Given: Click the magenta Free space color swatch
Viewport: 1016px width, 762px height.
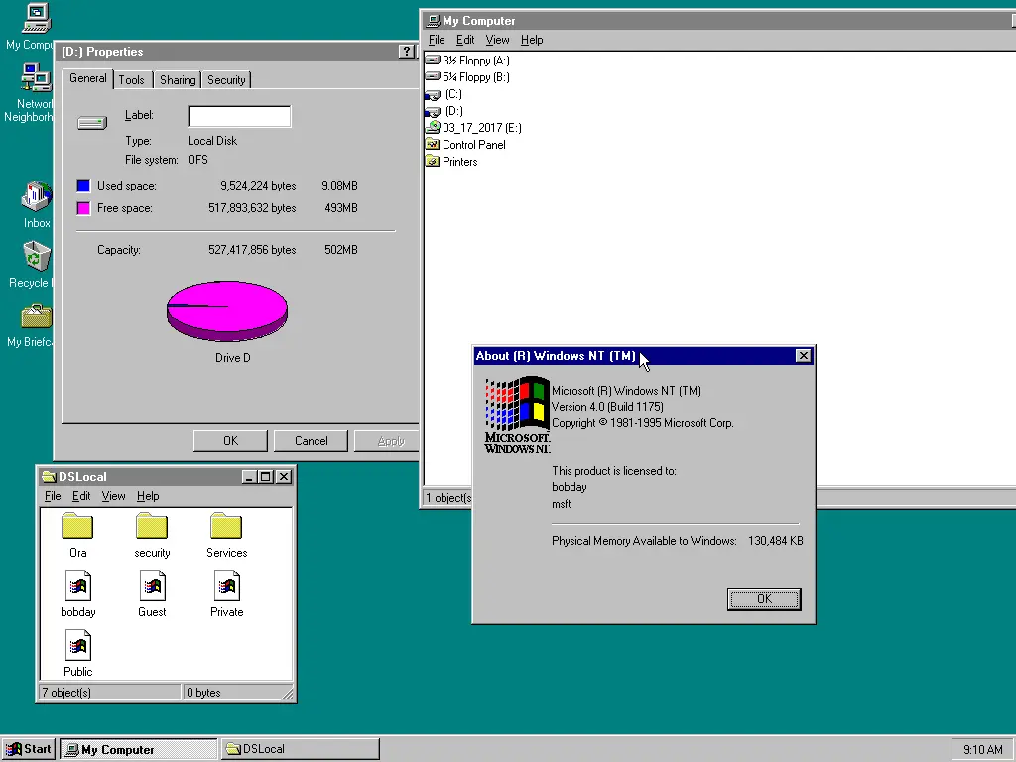Looking at the screenshot, I should pyautogui.click(x=83, y=208).
